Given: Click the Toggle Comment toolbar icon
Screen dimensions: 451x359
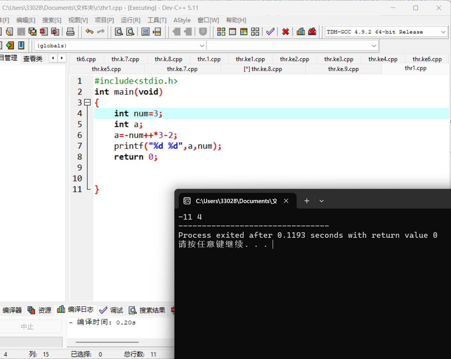Looking at the screenshot, I should 203,32.
